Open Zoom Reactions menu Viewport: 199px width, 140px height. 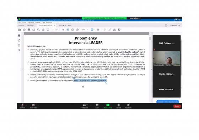tap(128, 106)
